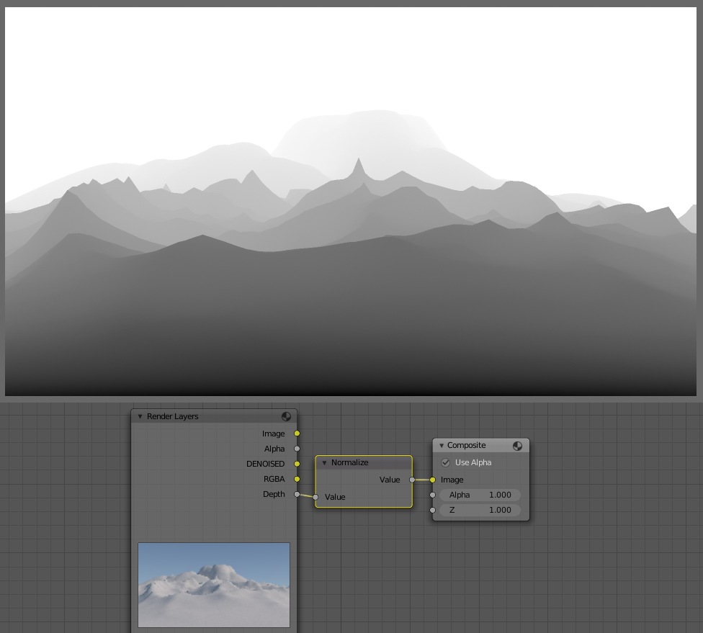Click the Z 1.000 value field
Image resolution: width=703 pixels, height=633 pixels.
[480, 510]
